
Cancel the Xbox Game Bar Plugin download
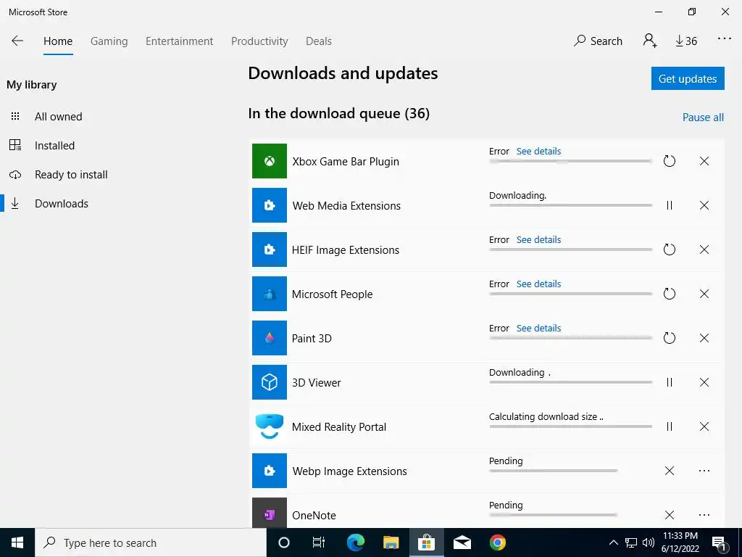coord(704,161)
